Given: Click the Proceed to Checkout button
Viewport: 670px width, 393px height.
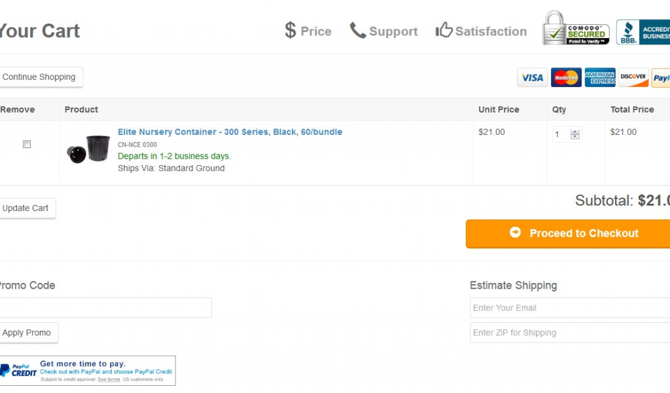Looking at the screenshot, I should (x=568, y=233).
